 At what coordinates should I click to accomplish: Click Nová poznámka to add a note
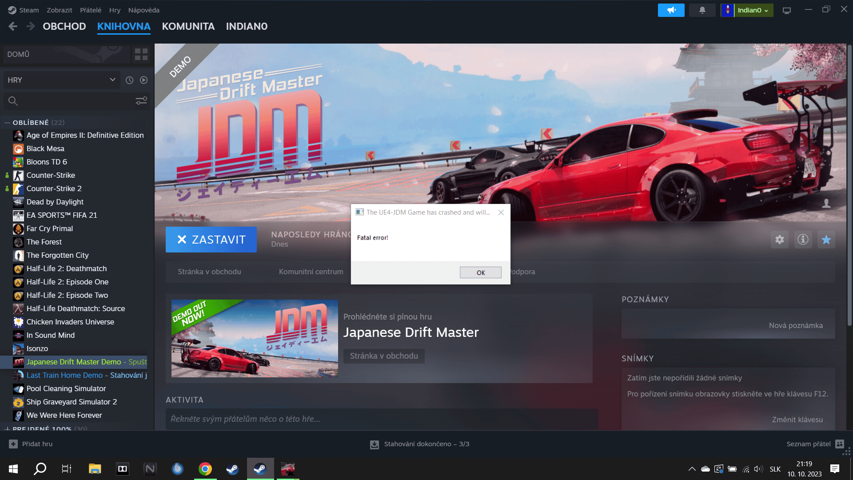tap(796, 325)
